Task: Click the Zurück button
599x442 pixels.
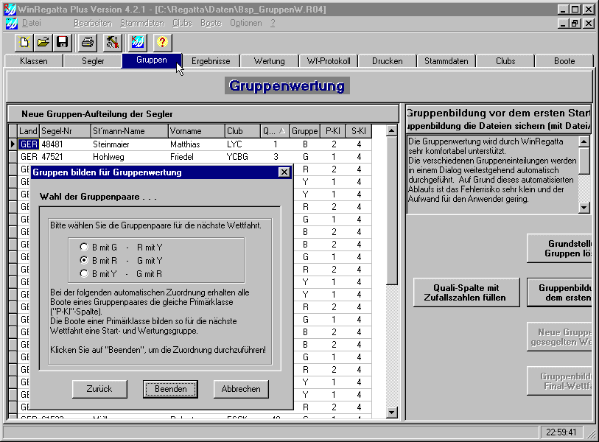Action: [x=99, y=389]
